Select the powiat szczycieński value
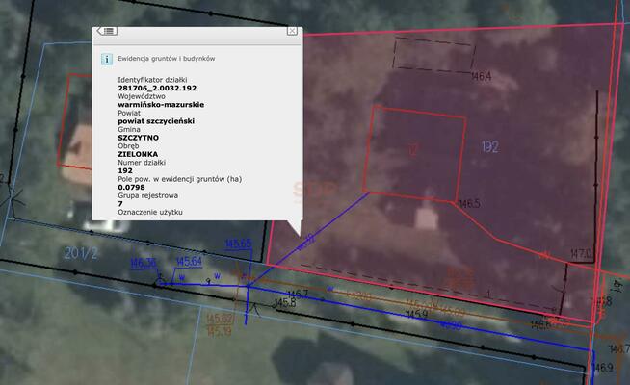Image resolution: width=630 pixels, height=385 pixels. [158, 121]
